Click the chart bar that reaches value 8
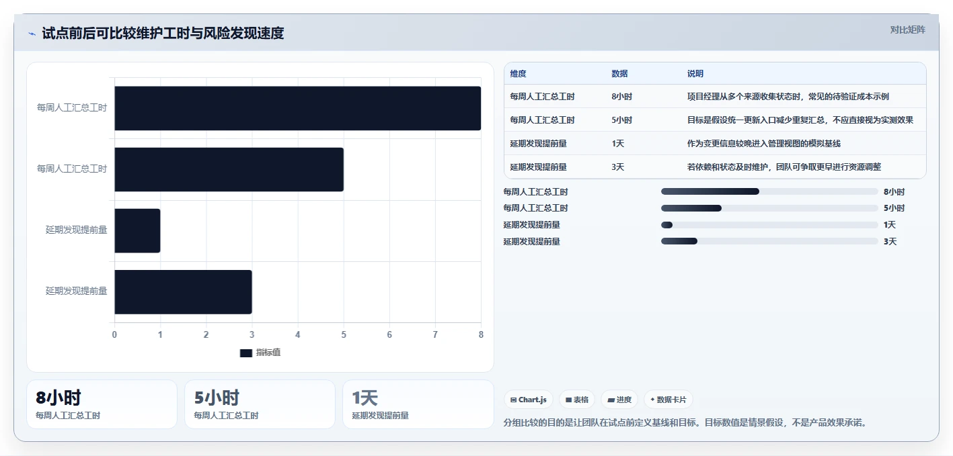 [297, 108]
